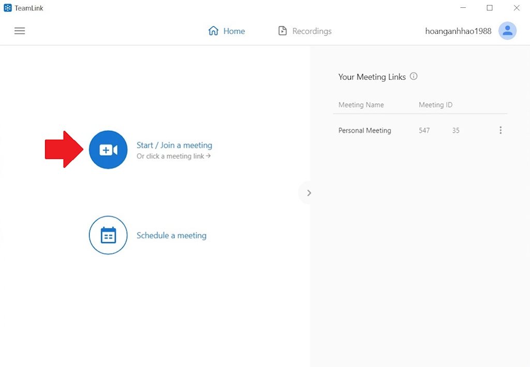This screenshot has width=530, height=367.
Task: Click the Meeting ID column header
Action: pyautogui.click(x=435, y=105)
